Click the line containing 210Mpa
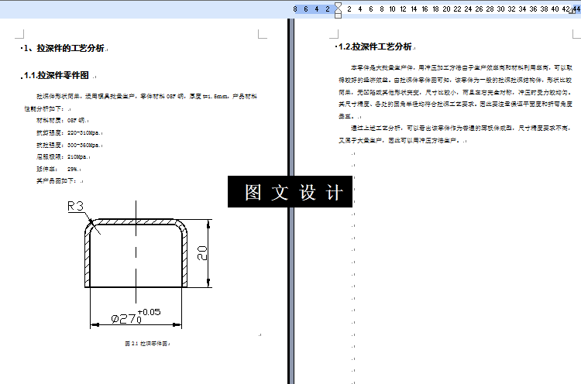 (x=63, y=157)
